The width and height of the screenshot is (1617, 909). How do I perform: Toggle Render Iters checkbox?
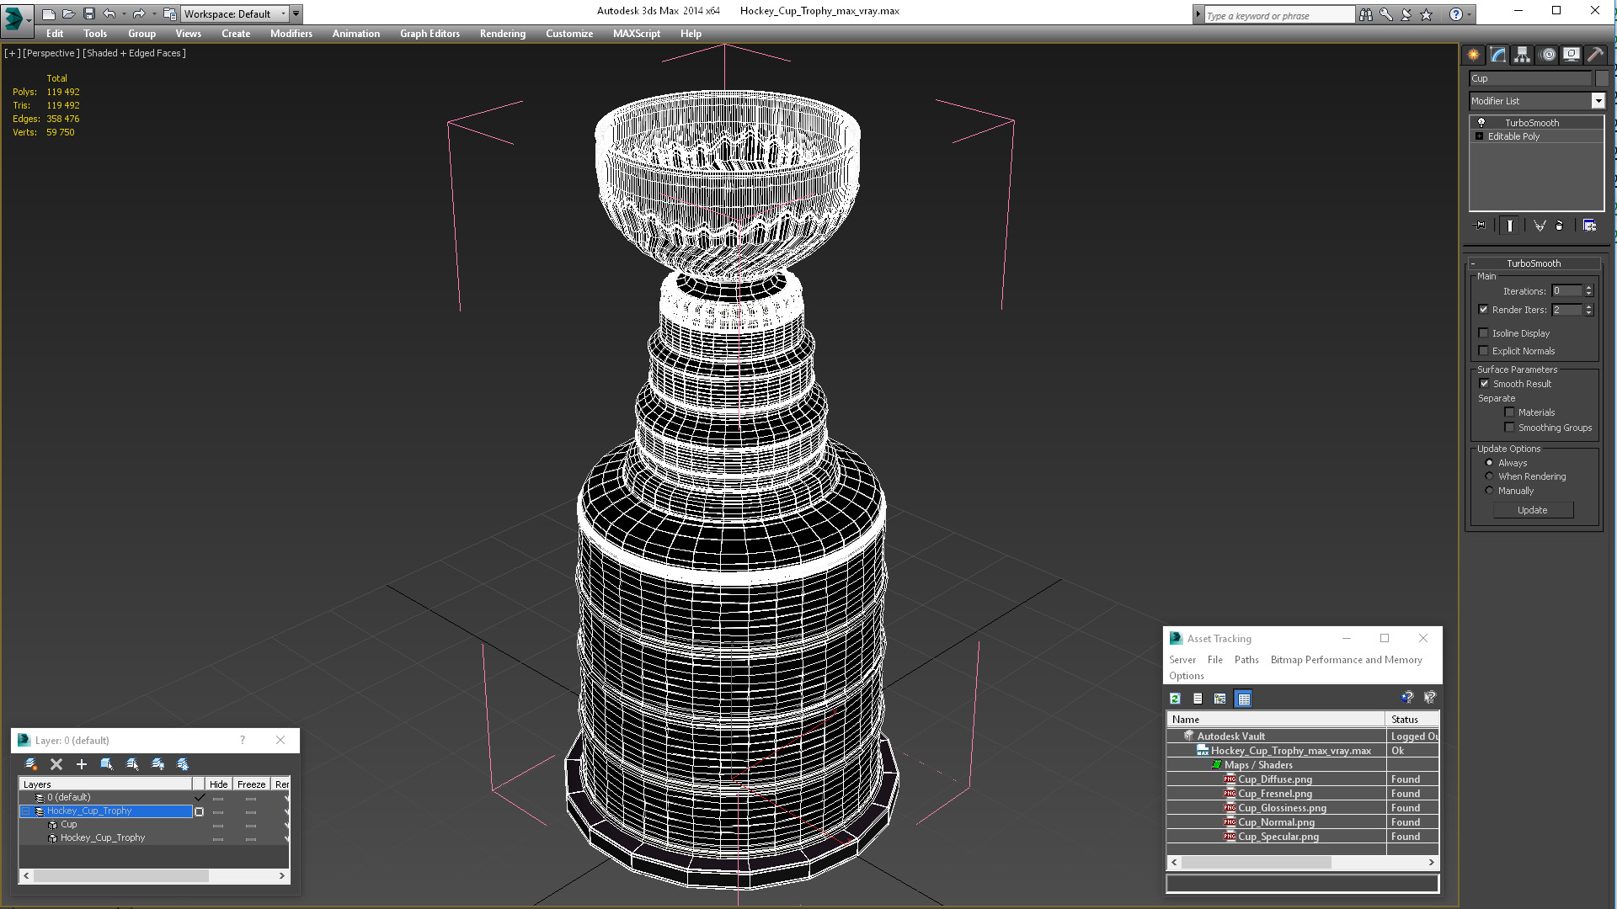coord(1484,310)
